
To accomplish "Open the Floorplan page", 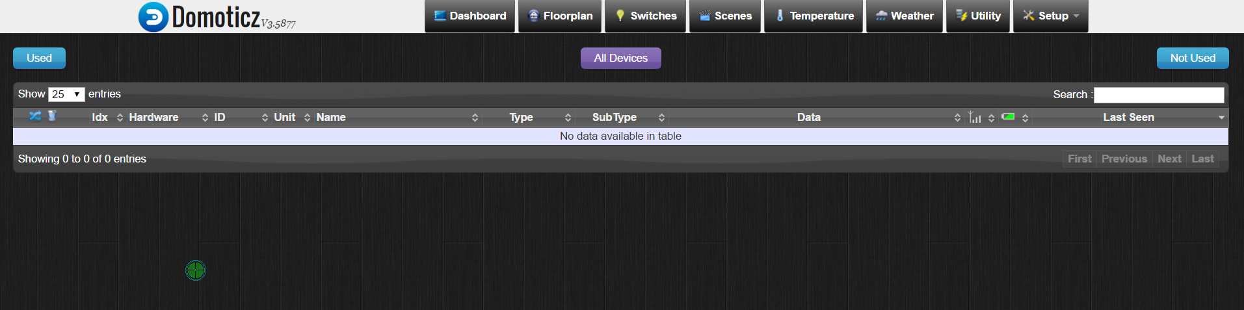I will [x=560, y=16].
